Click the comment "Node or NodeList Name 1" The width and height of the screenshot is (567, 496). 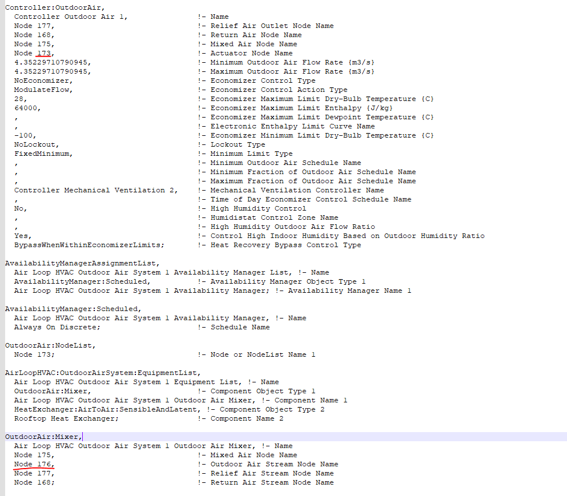[263, 354]
